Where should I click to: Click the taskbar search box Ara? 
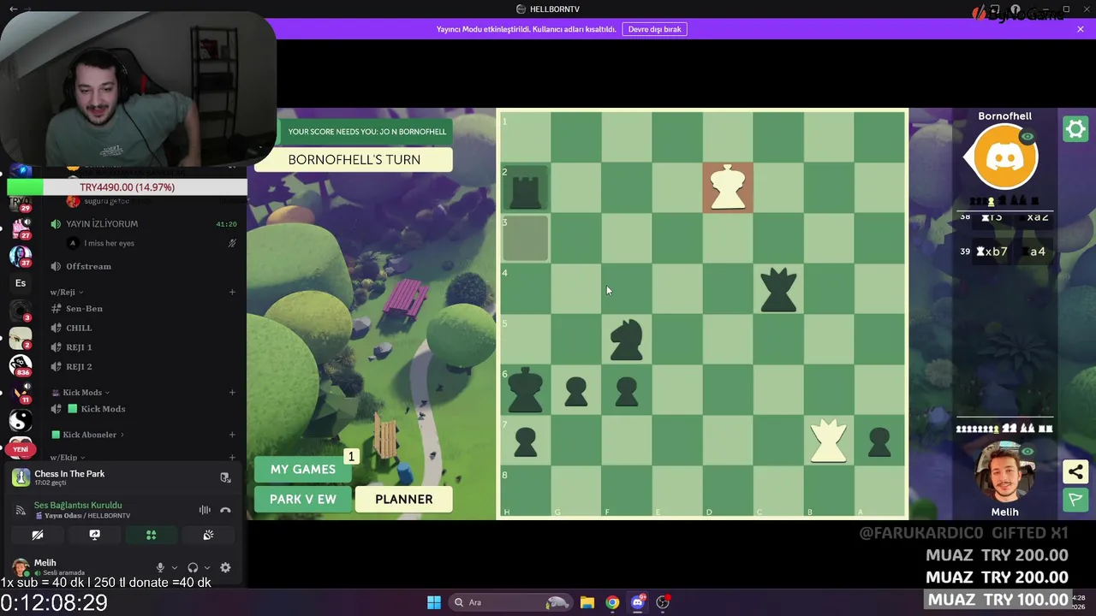(x=510, y=602)
